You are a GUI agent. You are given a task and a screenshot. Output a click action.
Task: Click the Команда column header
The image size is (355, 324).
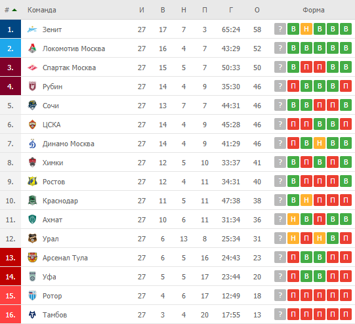[x=42, y=10]
